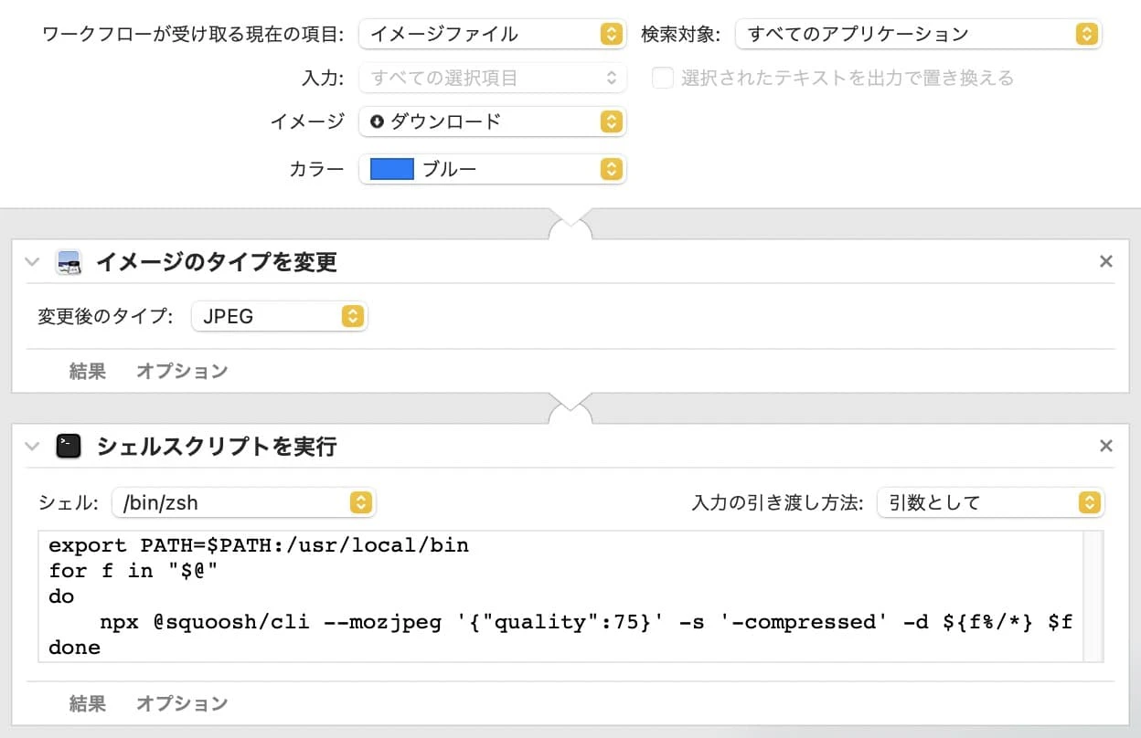The width and height of the screenshot is (1141, 738).
Task: Click the 'シェルスクリプトを実行' title text
Action: pyautogui.click(x=217, y=447)
